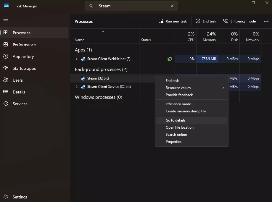Sort by the Memory column
This screenshot has width=272, height=202.
[207, 36]
